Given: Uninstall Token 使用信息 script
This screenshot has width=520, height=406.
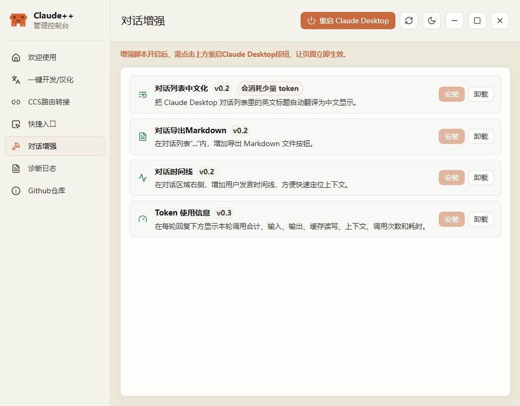Looking at the screenshot, I should tap(481, 219).
